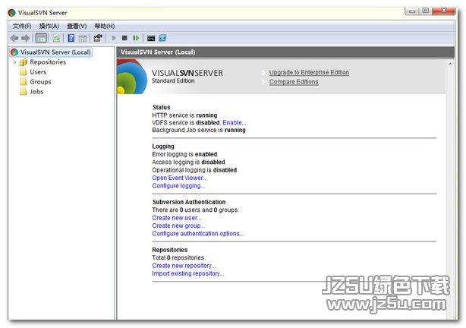Open the 帮助(H) menu
This screenshot has width=466, height=328.
[x=105, y=26]
